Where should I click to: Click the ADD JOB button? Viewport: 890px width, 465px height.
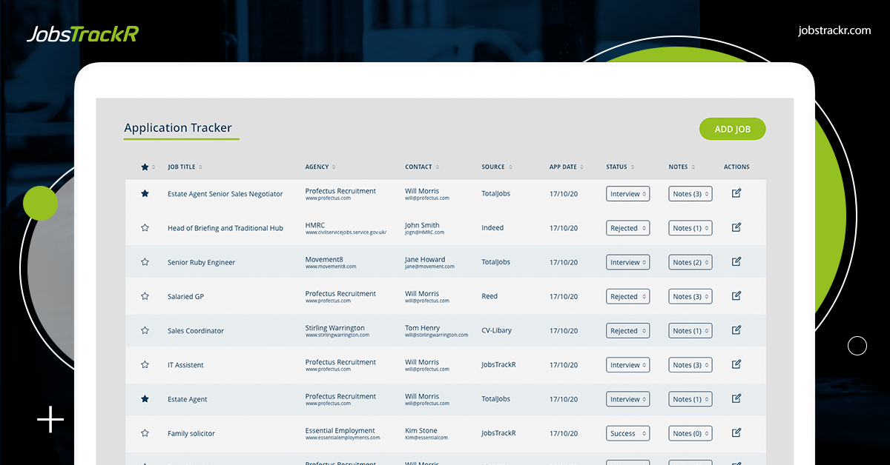coord(732,129)
